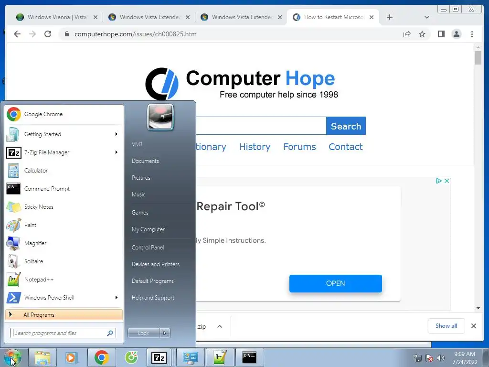Open Calculator from Start menu
Screen dimensions: 489x367
64,171
